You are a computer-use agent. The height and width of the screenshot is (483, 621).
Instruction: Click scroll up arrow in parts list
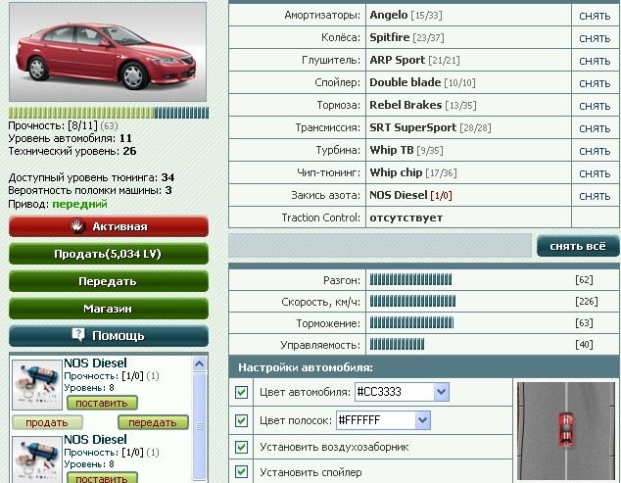tap(199, 363)
